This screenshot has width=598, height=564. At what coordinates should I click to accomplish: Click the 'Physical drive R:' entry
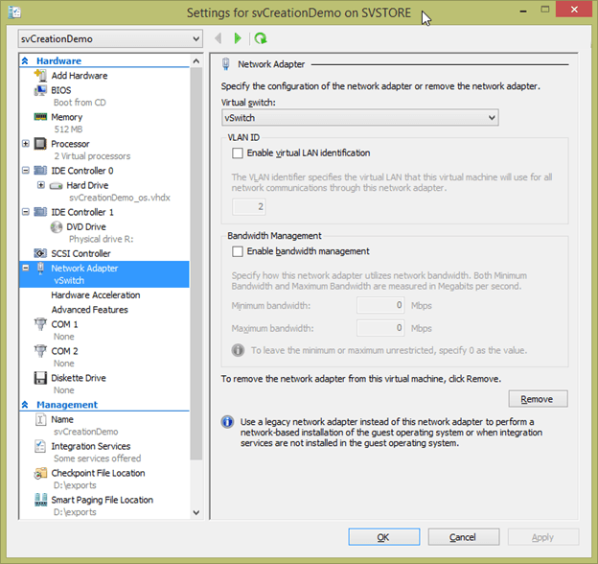(x=101, y=239)
